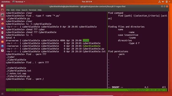Click the '-- INSERT --' mode indicator

click(116, 87)
